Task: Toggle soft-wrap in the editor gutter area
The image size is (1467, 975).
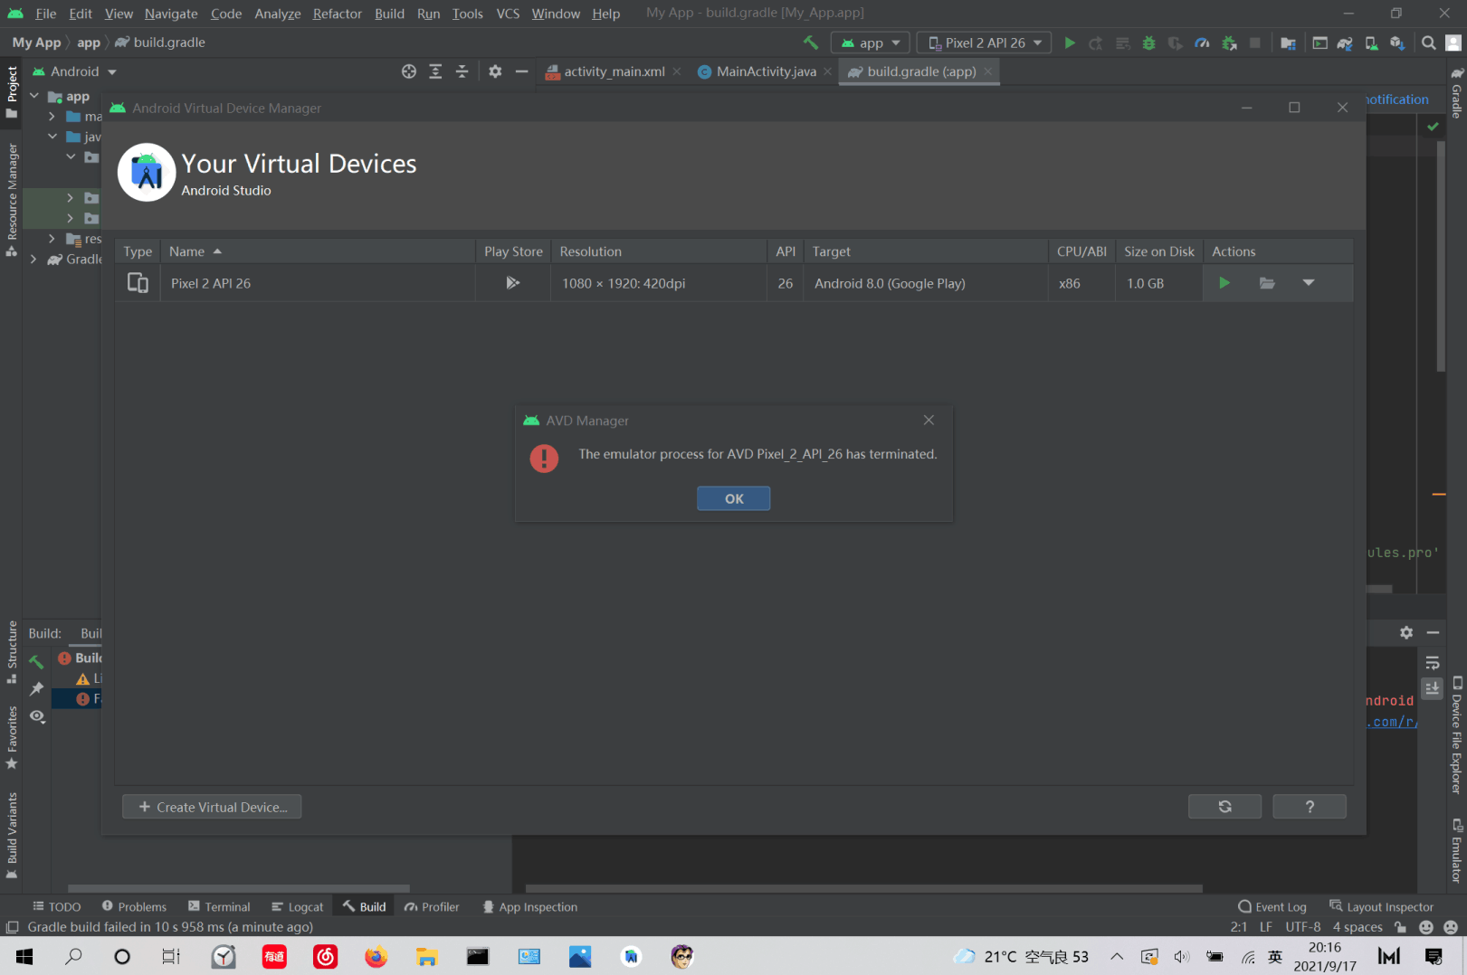Action: 1433,662
